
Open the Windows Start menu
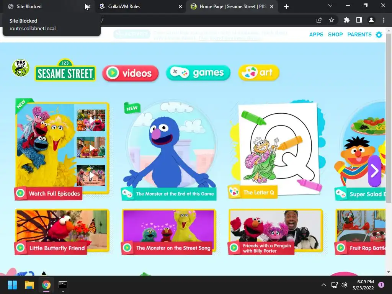click(x=12, y=285)
